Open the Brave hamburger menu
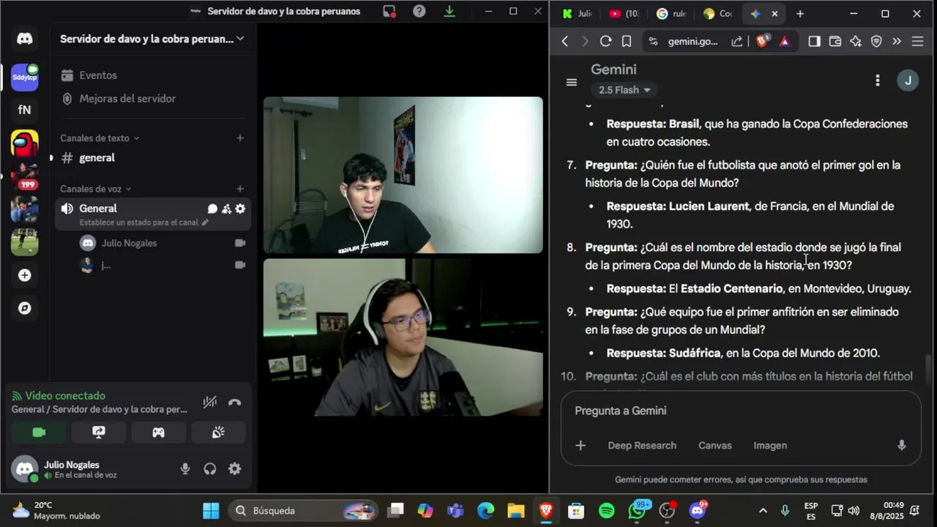The width and height of the screenshot is (937, 527). click(x=917, y=42)
